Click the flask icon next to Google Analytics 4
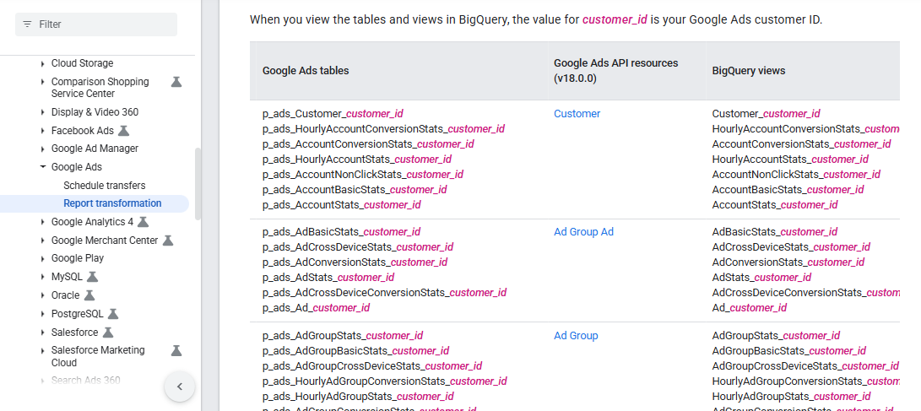Viewport: 921px width, 411px height. pos(143,222)
